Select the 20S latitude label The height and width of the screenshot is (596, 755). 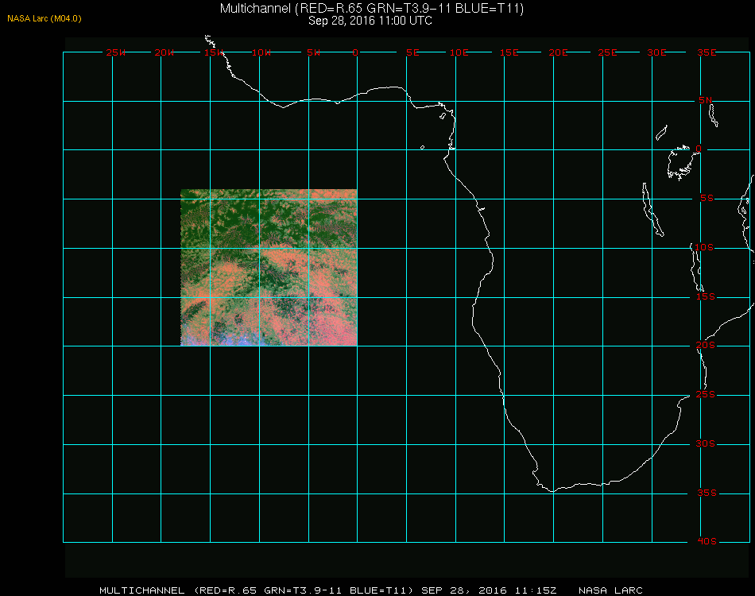(706, 346)
